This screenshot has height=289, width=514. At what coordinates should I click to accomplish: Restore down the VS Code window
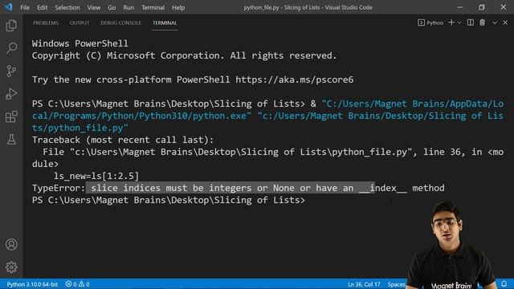click(482, 7)
